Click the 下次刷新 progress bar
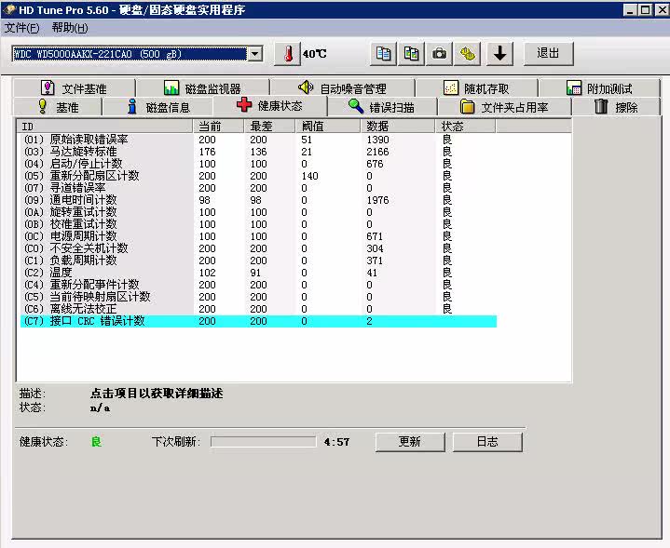This screenshot has width=670, height=548. (x=263, y=442)
